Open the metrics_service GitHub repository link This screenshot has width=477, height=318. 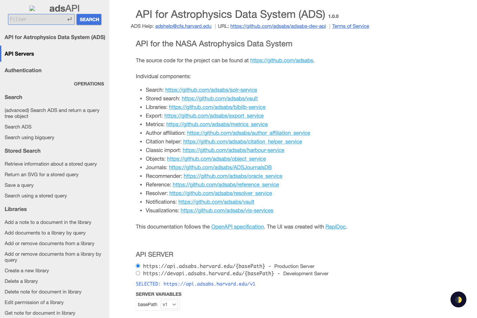click(x=217, y=124)
